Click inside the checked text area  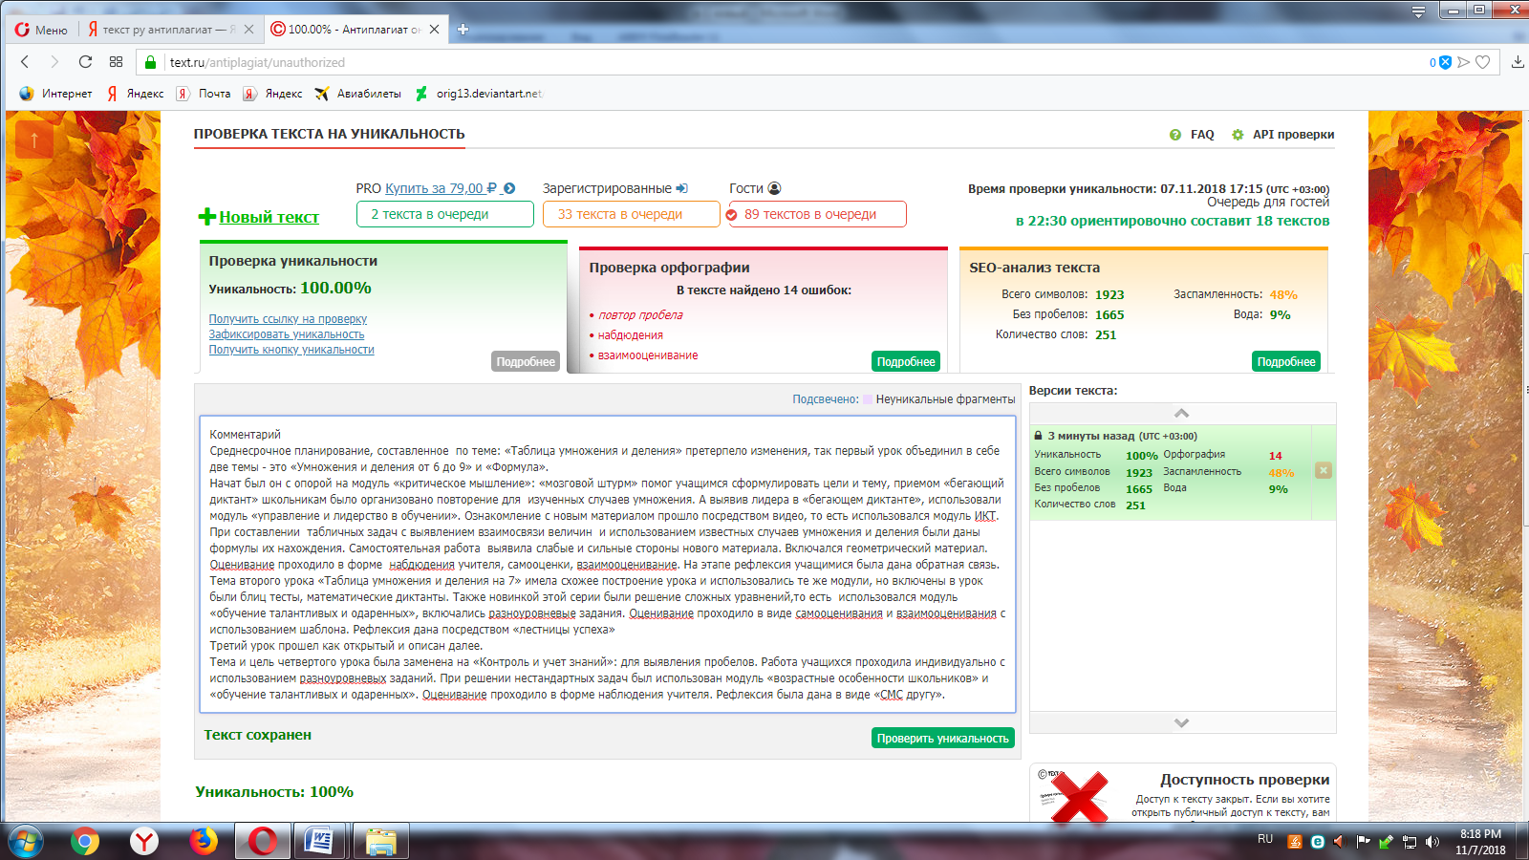pyautogui.click(x=608, y=564)
